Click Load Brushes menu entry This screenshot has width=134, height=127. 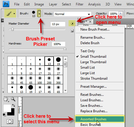click(x=92, y=100)
